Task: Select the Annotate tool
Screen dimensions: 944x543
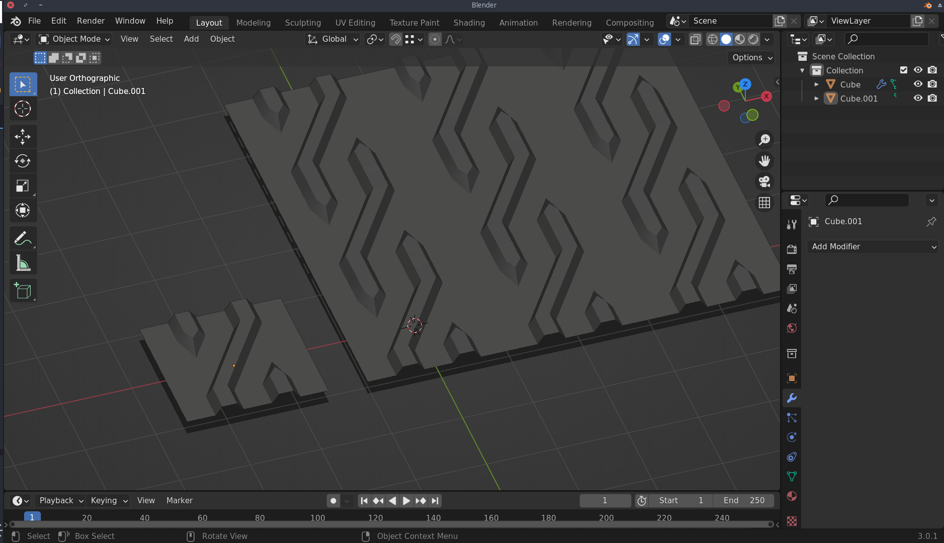Action: pos(23,238)
